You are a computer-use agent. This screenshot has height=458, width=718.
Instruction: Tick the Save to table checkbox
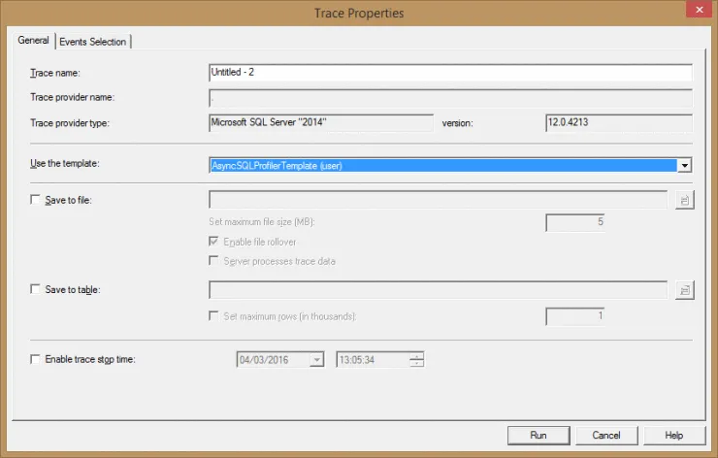click(37, 289)
